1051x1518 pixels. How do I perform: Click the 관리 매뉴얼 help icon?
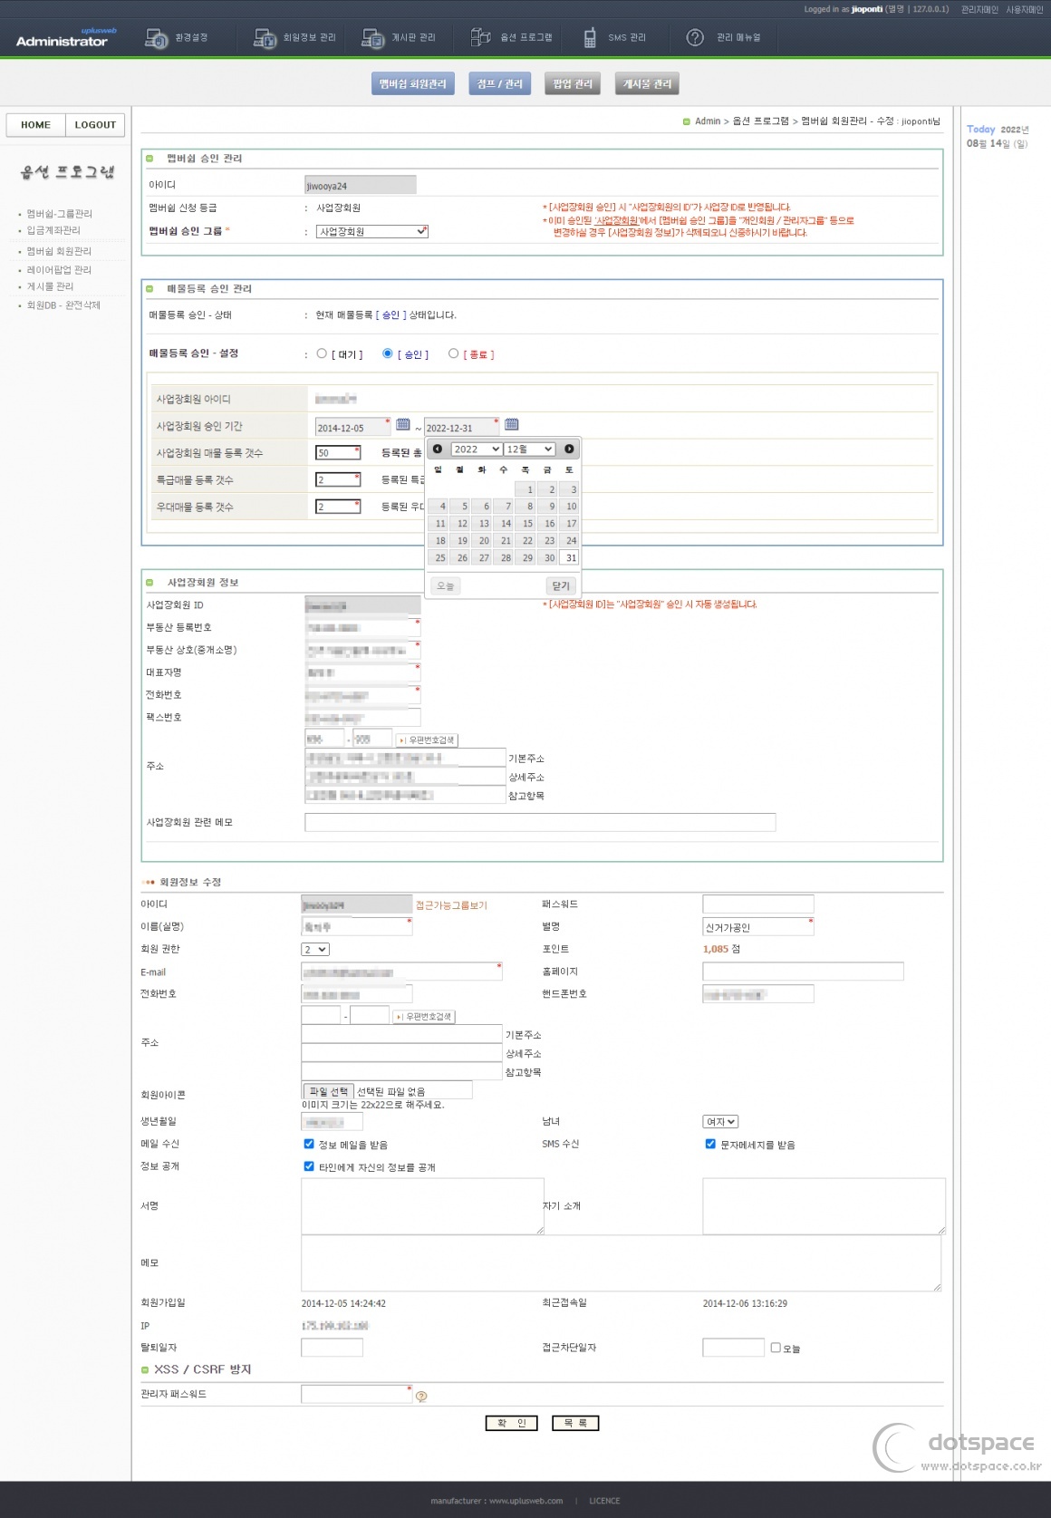(x=695, y=37)
